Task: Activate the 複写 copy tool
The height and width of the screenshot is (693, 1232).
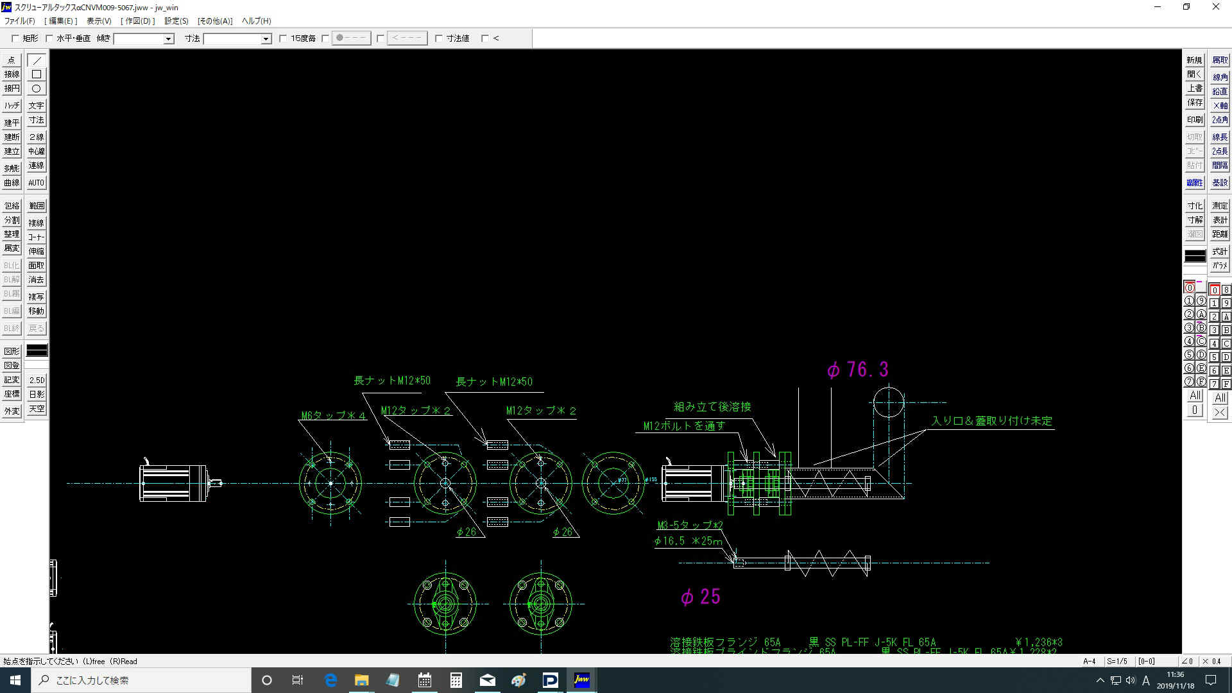Action: (x=37, y=297)
